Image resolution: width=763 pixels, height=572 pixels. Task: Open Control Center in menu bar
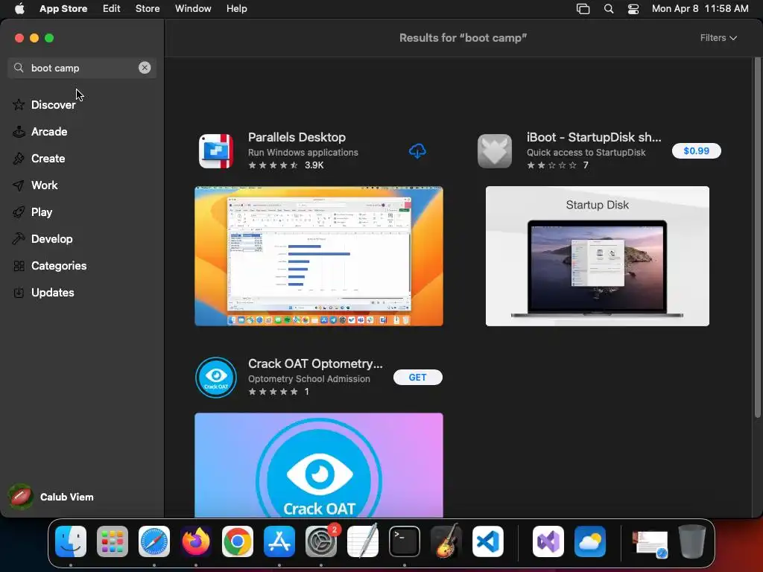[x=633, y=9]
